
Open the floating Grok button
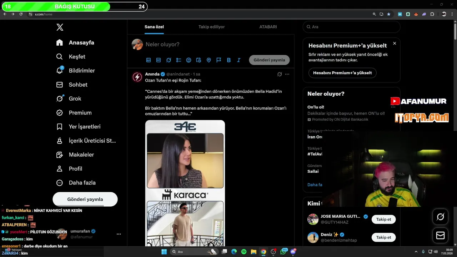click(440, 217)
